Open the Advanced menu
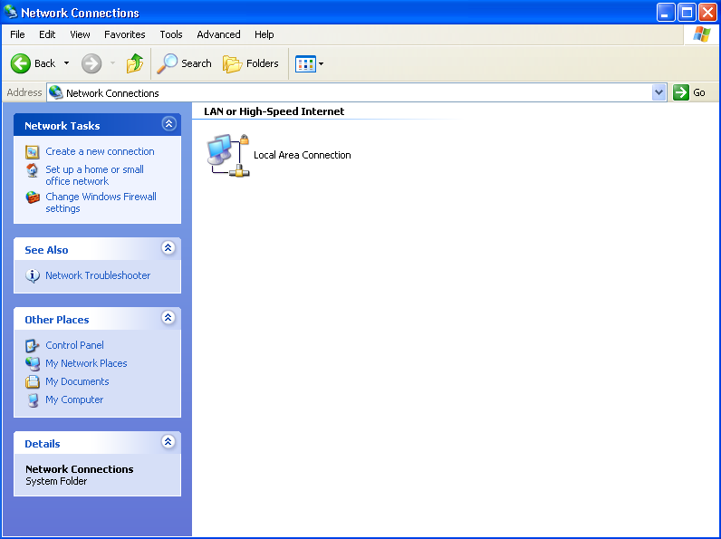 click(218, 34)
